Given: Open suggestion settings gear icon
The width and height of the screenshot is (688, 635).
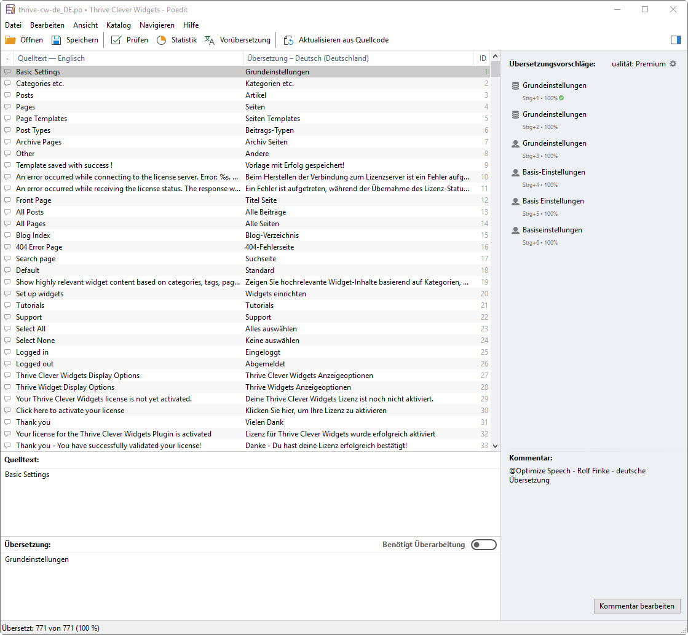Looking at the screenshot, I should tap(673, 64).
